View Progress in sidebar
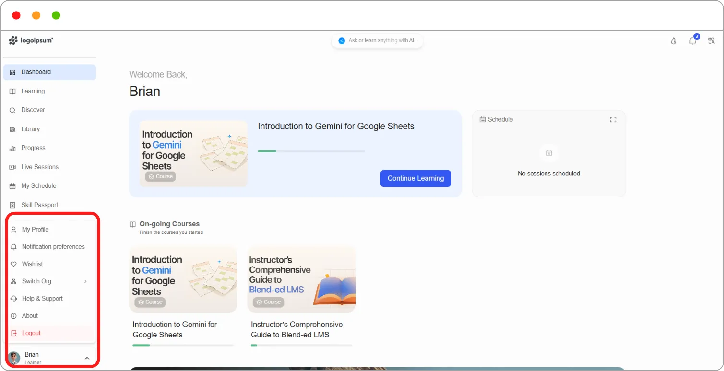 (49, 148)
